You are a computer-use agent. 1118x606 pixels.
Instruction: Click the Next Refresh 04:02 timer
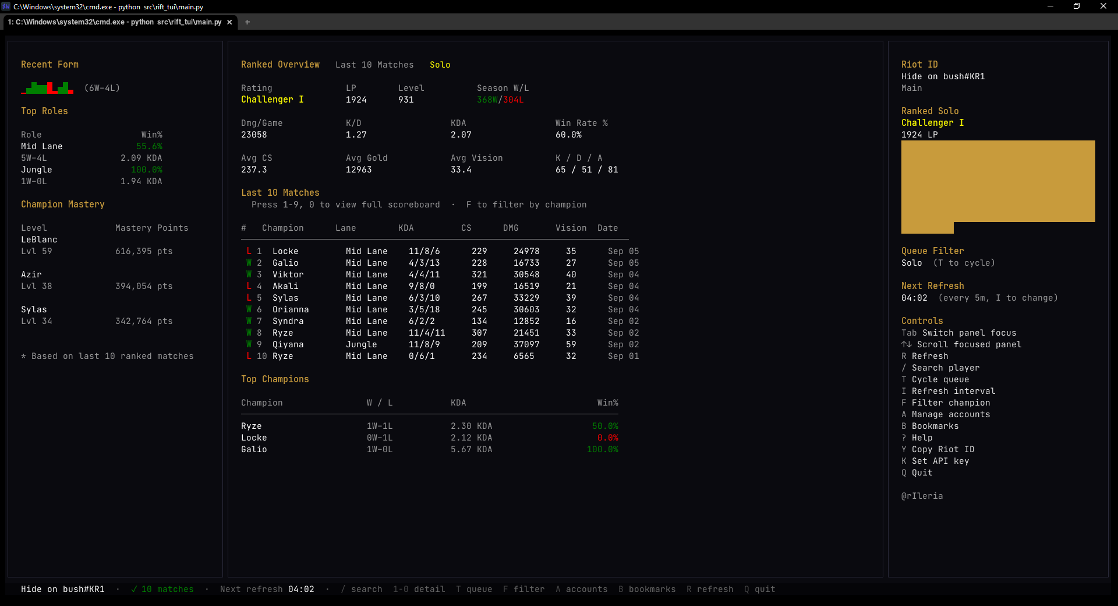(914, 298)
